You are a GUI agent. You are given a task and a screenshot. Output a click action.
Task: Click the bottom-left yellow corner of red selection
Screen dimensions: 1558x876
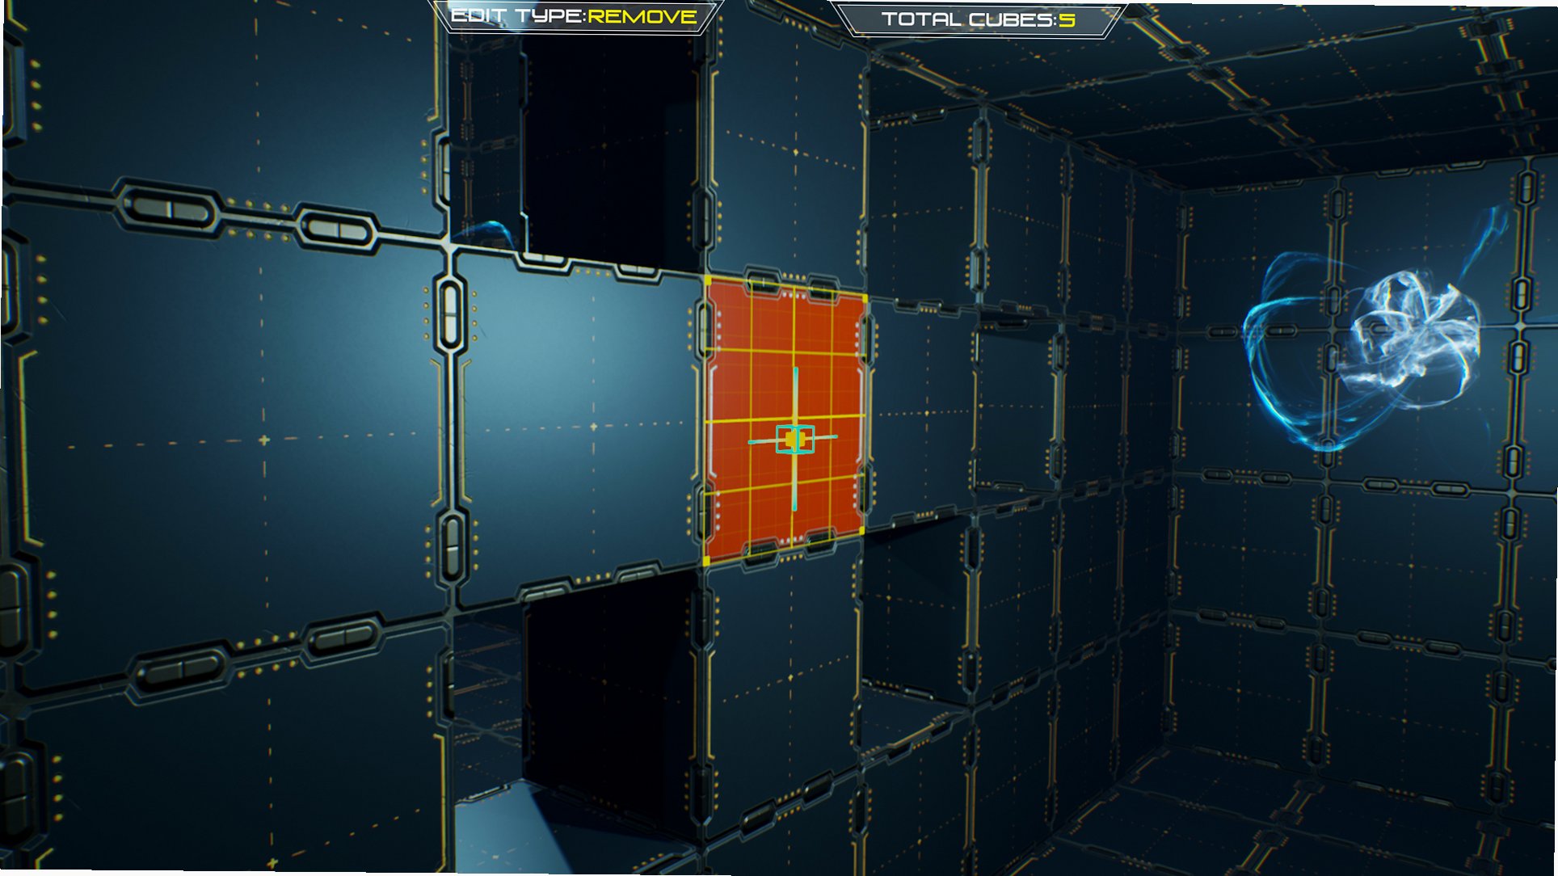707,560
